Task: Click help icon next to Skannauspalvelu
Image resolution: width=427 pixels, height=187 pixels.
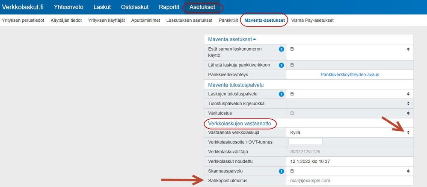Action: [281, 171]
